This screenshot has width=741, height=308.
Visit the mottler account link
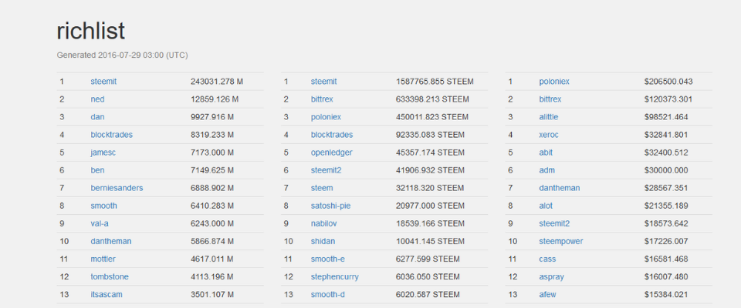103,259
